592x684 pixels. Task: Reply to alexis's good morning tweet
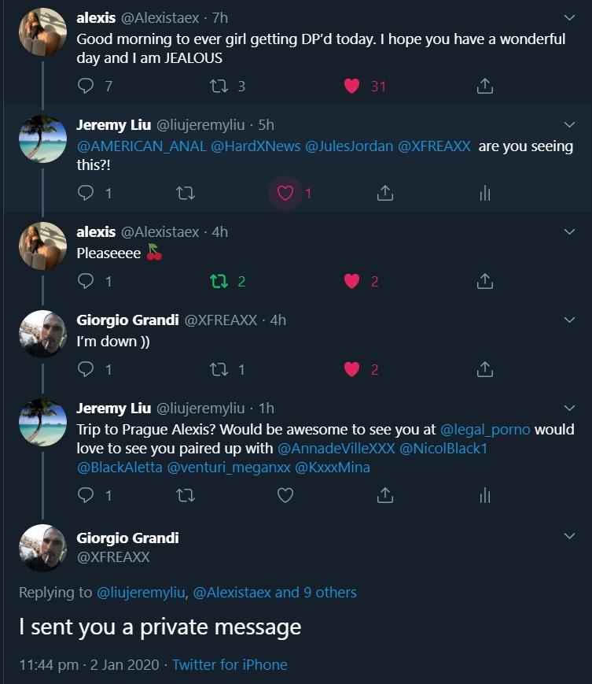[86, 86]
